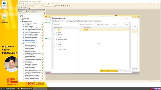Select the Пометка удаления field
Image resolution: width=161 pixels, height=90 pixels.
coord(62,39)
